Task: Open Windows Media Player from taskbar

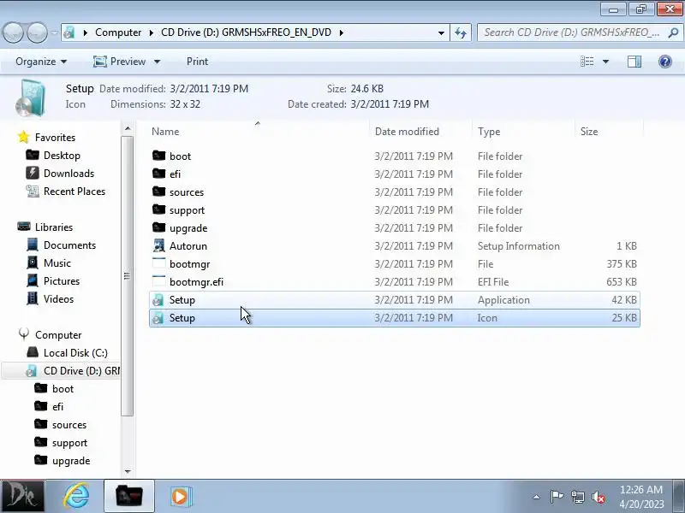Action: coord(180,496)
